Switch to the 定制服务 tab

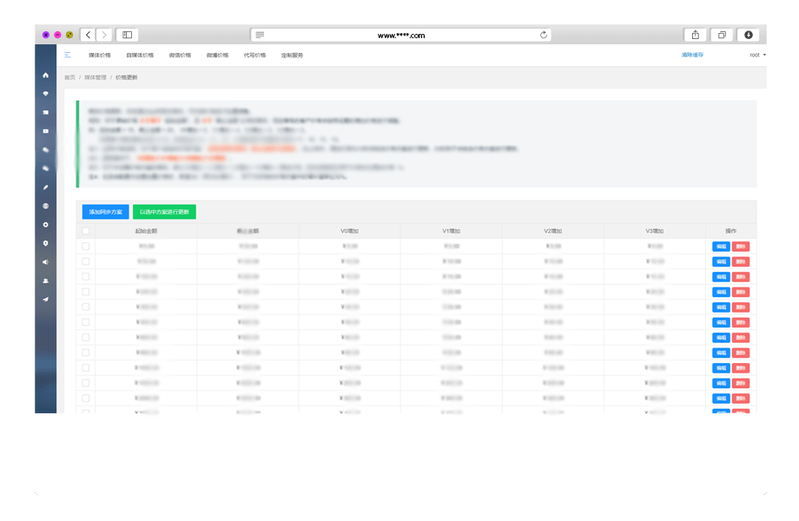point(292,55)
